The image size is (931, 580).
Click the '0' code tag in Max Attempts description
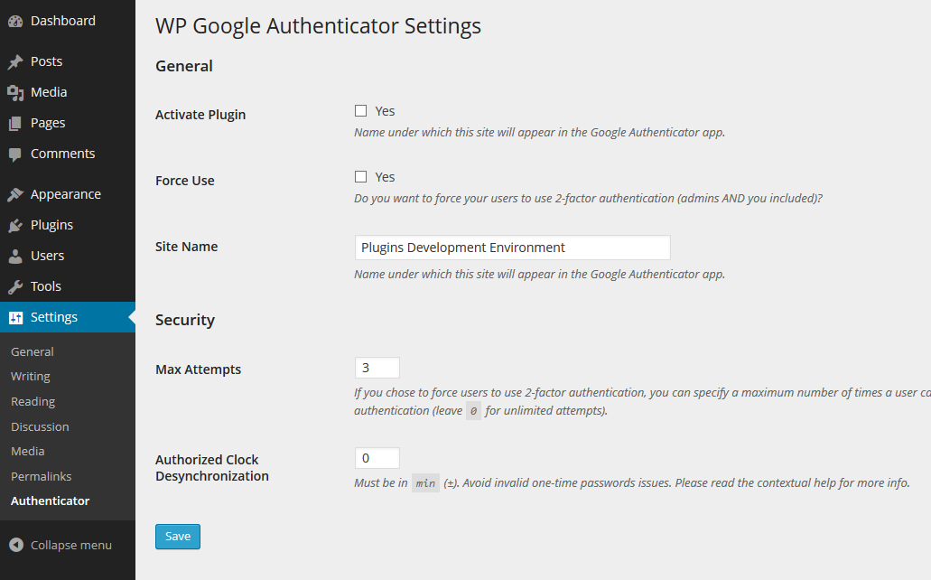point(473,411)
